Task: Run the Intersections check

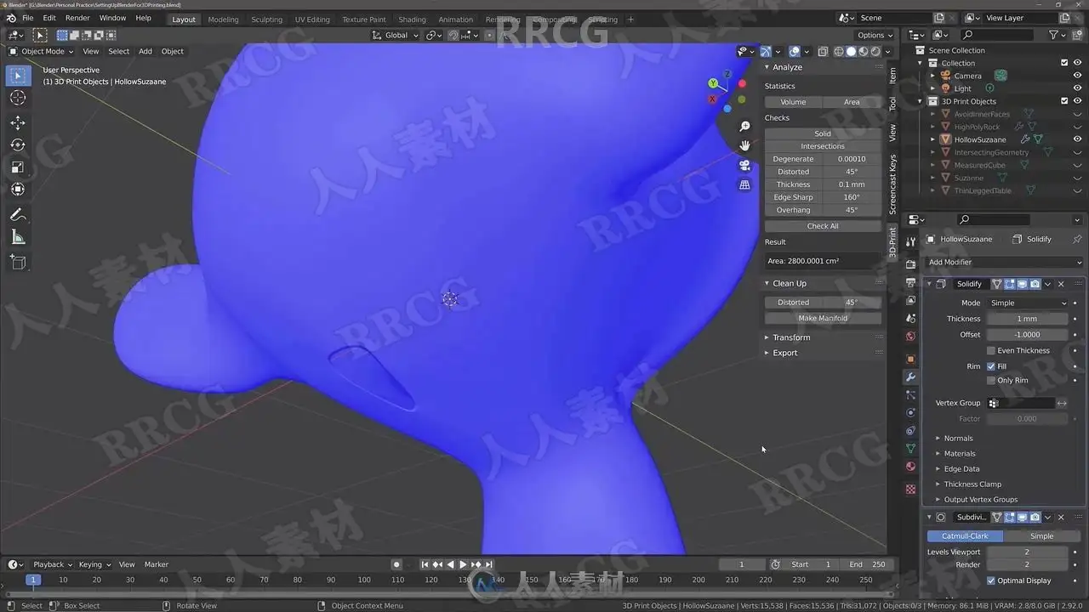Action: point(823,146)
